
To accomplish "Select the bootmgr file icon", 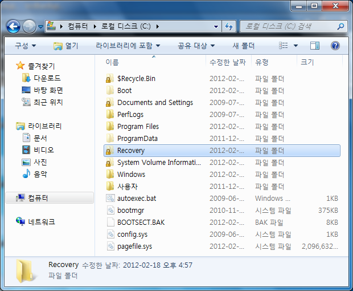I will tap(110, 210).
